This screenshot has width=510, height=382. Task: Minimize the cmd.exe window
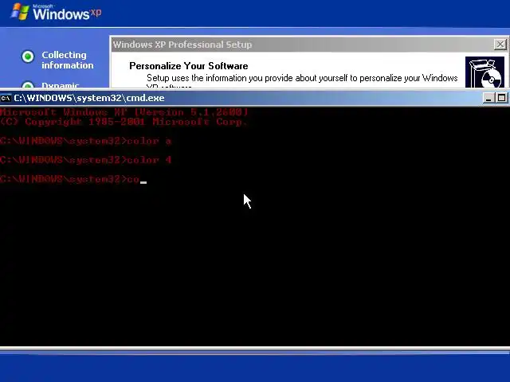tap(488, 98)
